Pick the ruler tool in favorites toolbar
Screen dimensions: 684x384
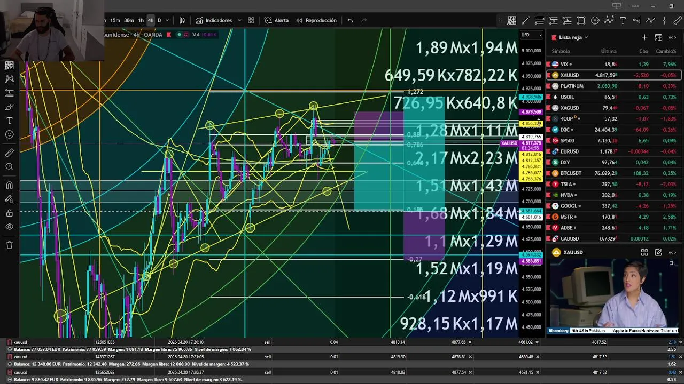point(678,20)
